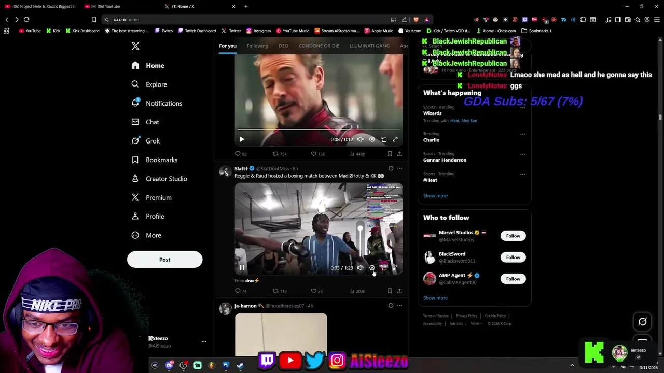This screenshot has width=664, height=373.
Task: Select the For you tab
Action: 227,46
